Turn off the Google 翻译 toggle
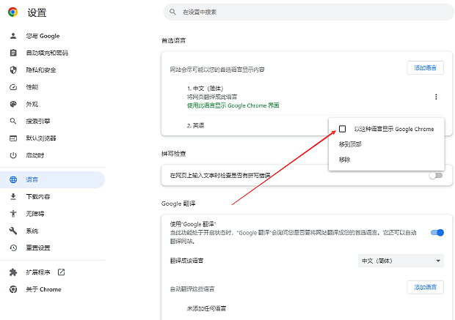This screenshot has height=320, width=455. 437,233
